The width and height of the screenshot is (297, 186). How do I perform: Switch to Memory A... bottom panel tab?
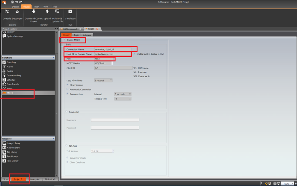pyautogui.click(x=35, y=179)
